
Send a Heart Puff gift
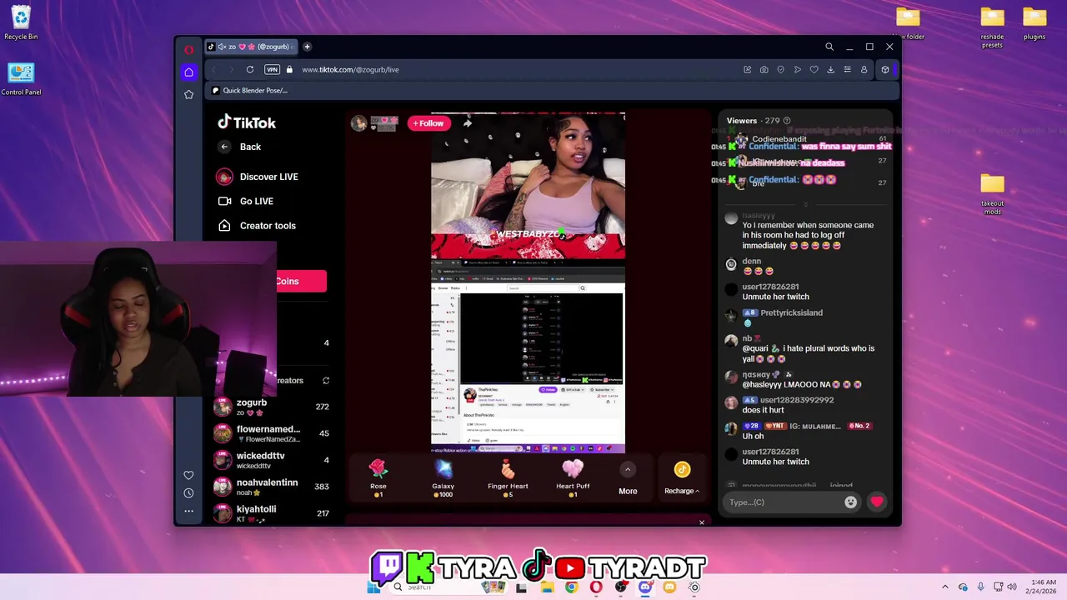(x=573, y=478)
